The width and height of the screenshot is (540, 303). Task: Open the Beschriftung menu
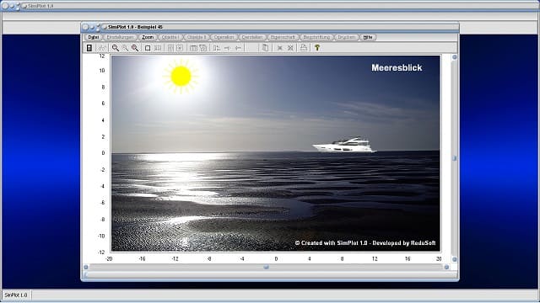pos(316,37)
